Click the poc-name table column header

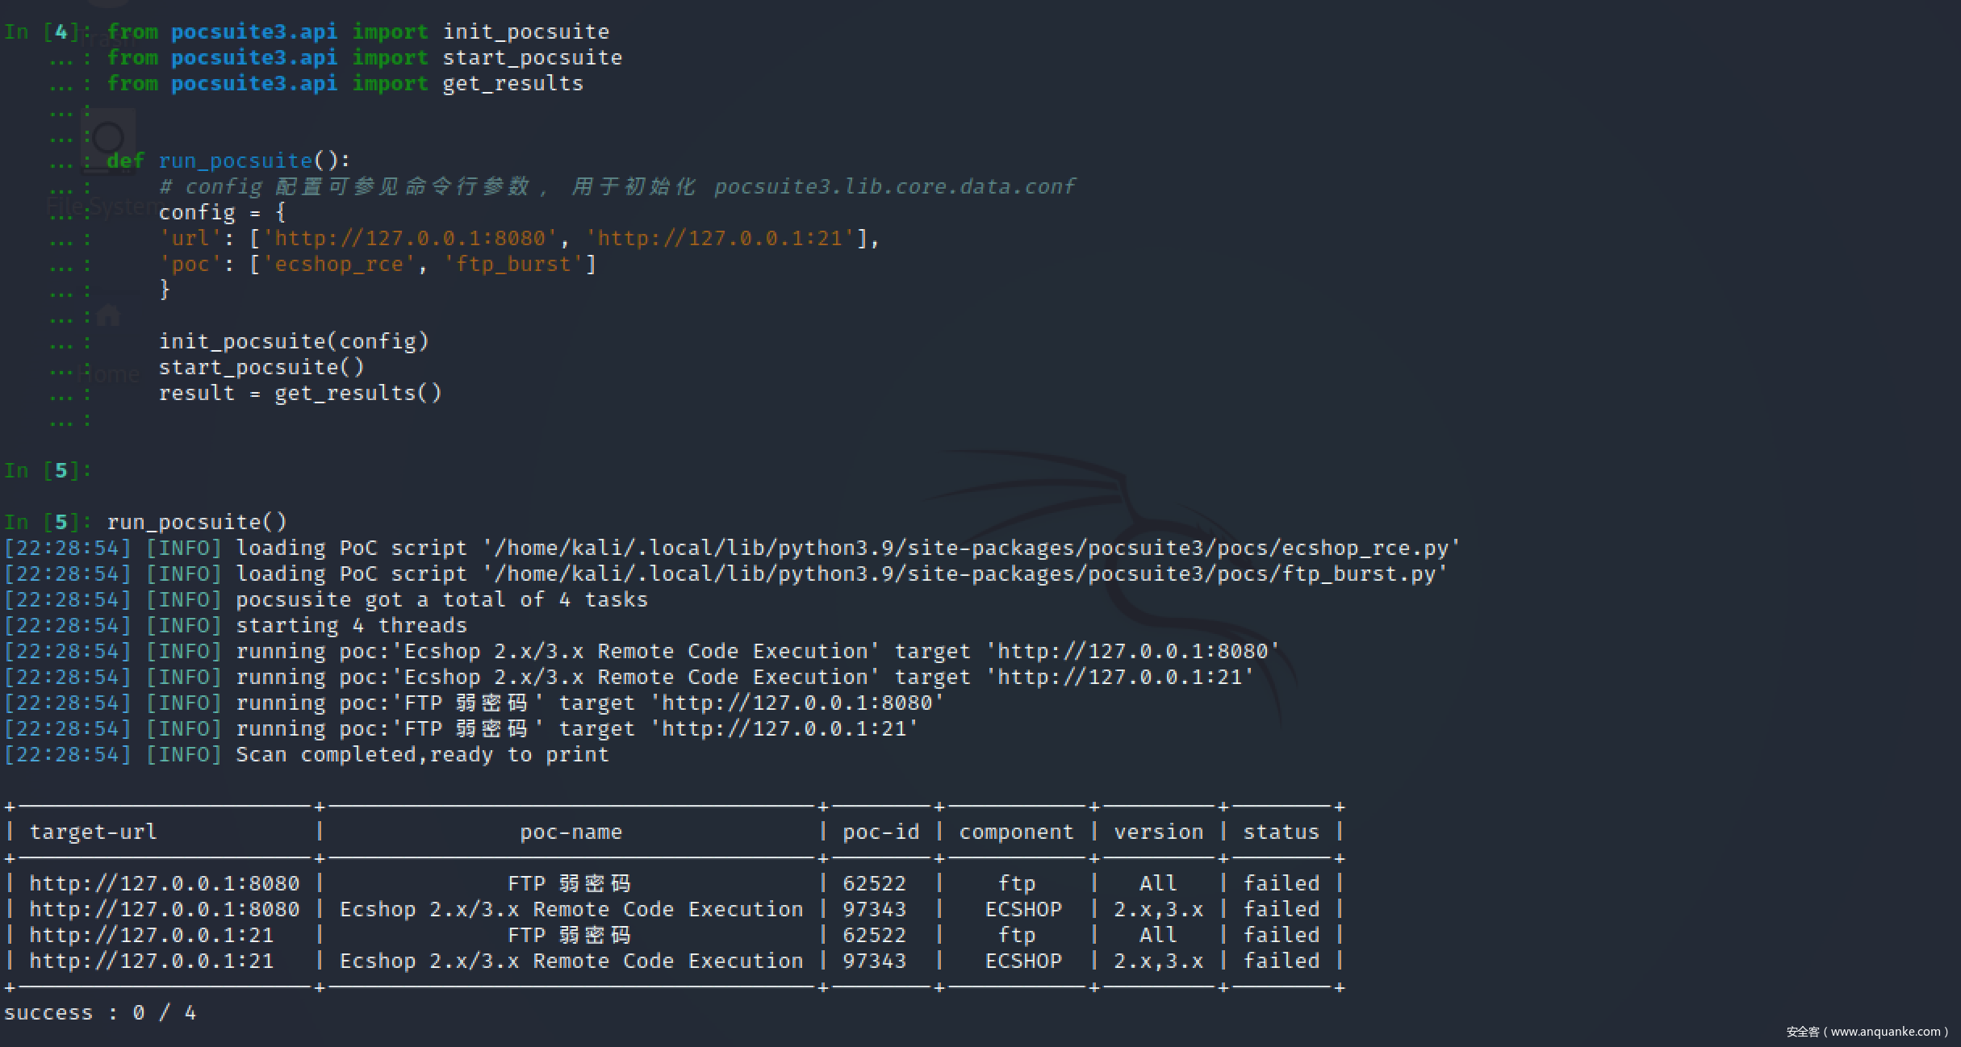(571, 832)
